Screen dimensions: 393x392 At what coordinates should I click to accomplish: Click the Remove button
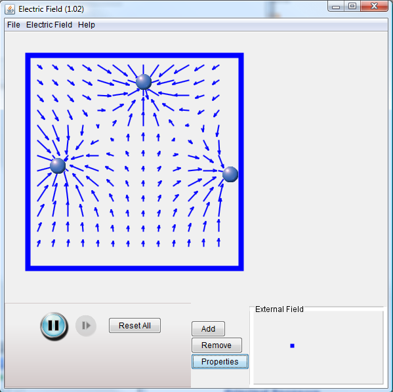[x=217, y=345]
